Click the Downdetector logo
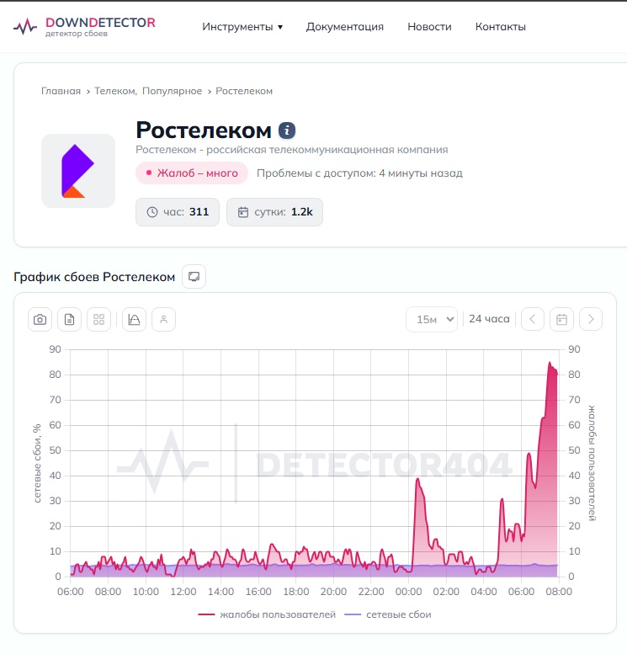Viewport: 627px width, 654px height. tap(84, 25)
